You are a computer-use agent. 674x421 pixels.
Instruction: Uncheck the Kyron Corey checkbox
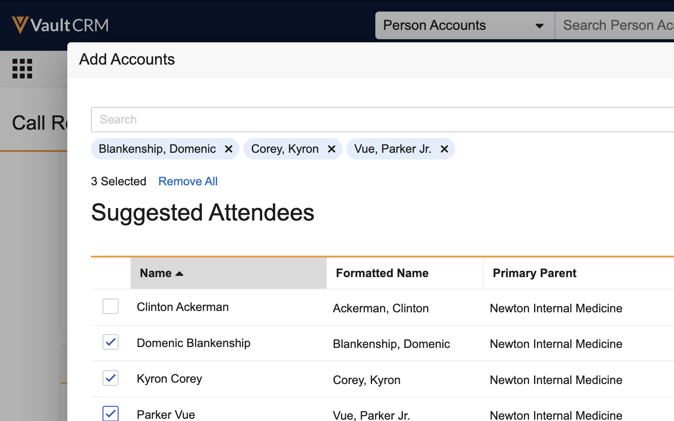coord(111,378)
